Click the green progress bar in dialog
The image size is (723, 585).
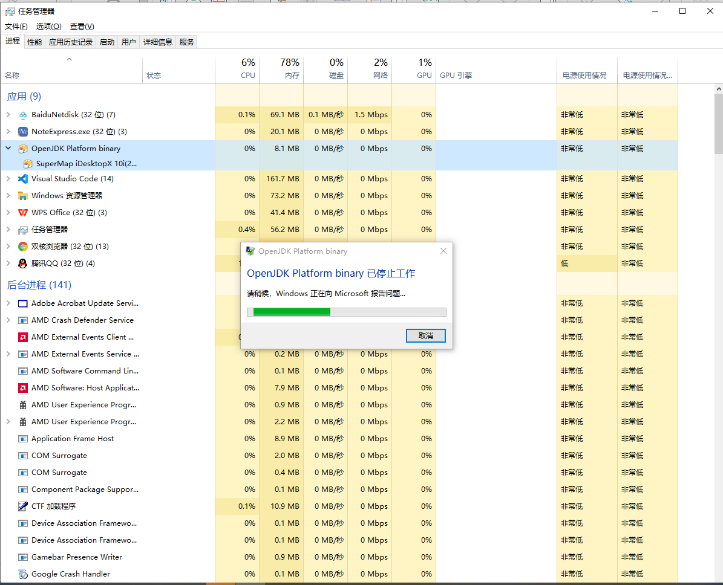click(346, 312)
